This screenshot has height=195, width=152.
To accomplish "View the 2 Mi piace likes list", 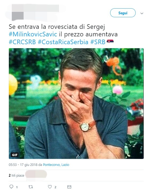I will tap(16, 176).
